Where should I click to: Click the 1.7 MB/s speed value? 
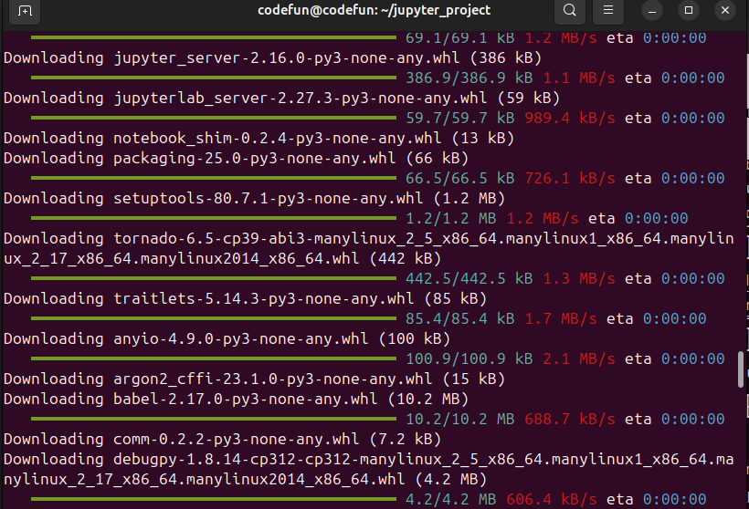pyautogui.click(x=560, y=318)
